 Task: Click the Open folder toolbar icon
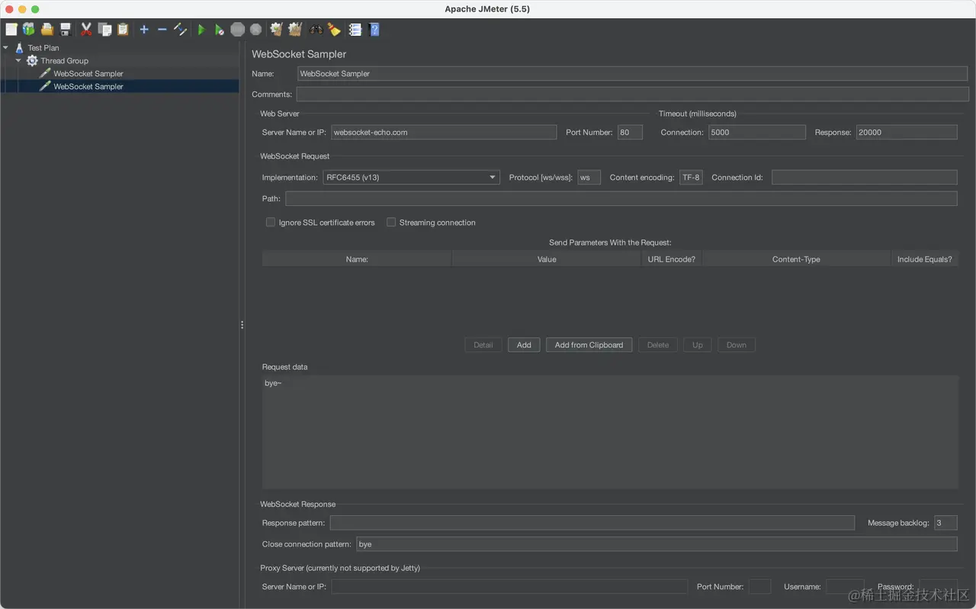[47, 30]
